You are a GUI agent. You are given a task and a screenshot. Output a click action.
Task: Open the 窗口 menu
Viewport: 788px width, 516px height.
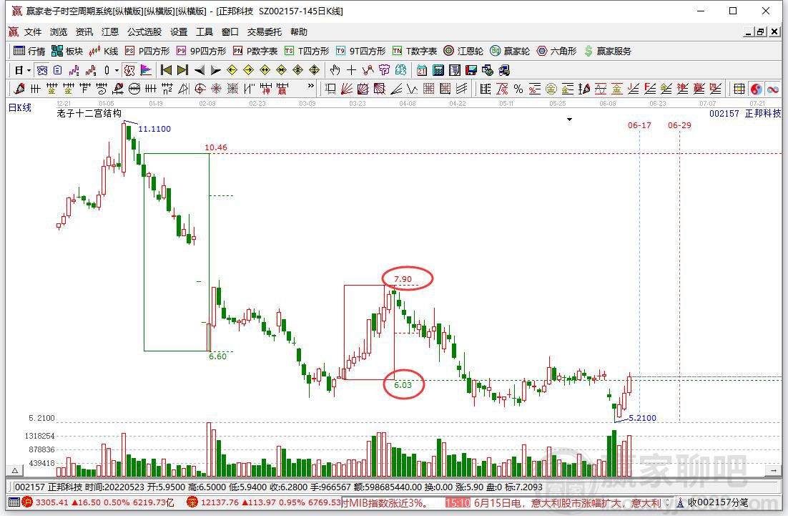pos(230,31)
